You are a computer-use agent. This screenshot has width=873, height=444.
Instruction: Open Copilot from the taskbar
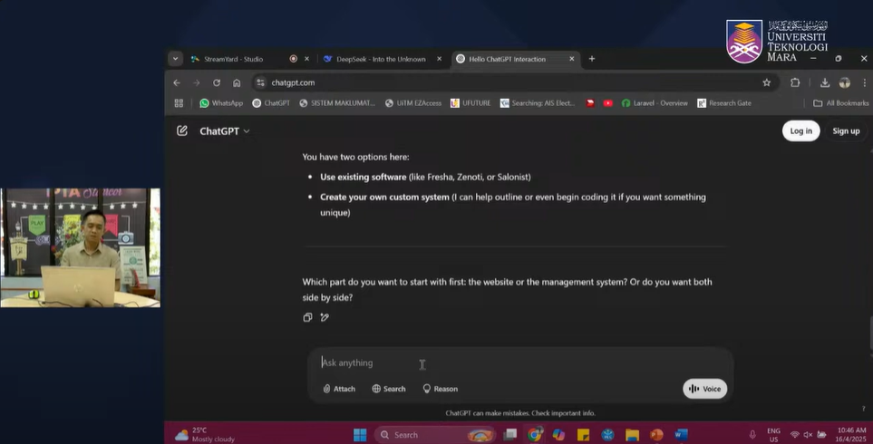click(x=558, y=435)
